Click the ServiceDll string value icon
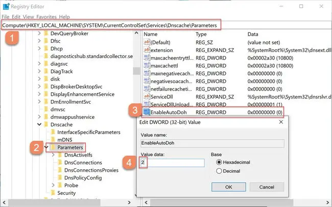 click(147, 97)
